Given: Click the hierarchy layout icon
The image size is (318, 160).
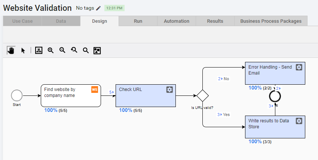Looking at the screenshot, I should [x=39, y=50].
